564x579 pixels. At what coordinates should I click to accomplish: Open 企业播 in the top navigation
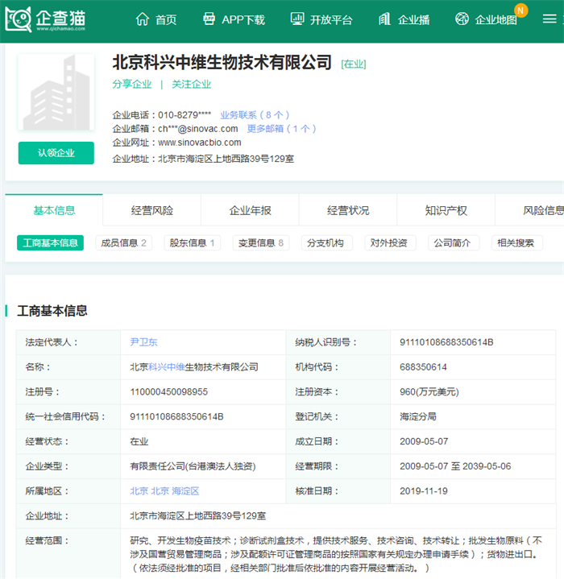413,19
